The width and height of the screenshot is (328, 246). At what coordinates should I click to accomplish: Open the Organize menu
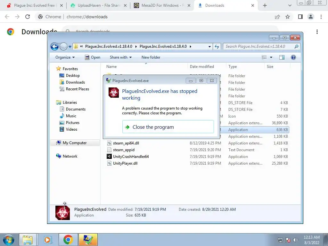pos(65,57)
